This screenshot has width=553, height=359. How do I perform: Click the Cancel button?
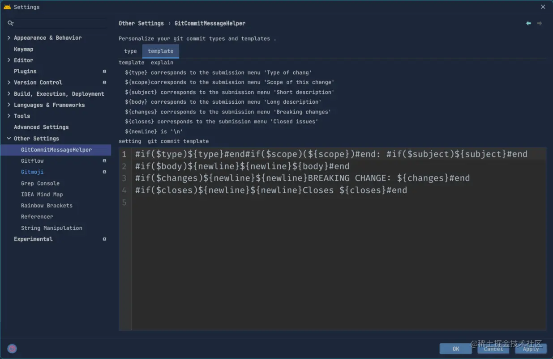click(493, 349)
